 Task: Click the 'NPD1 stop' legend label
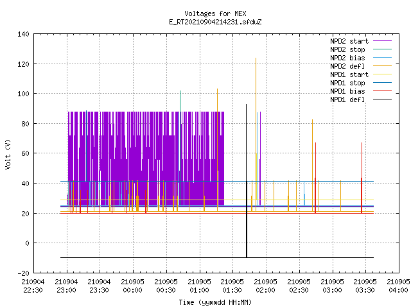point(347,83)
